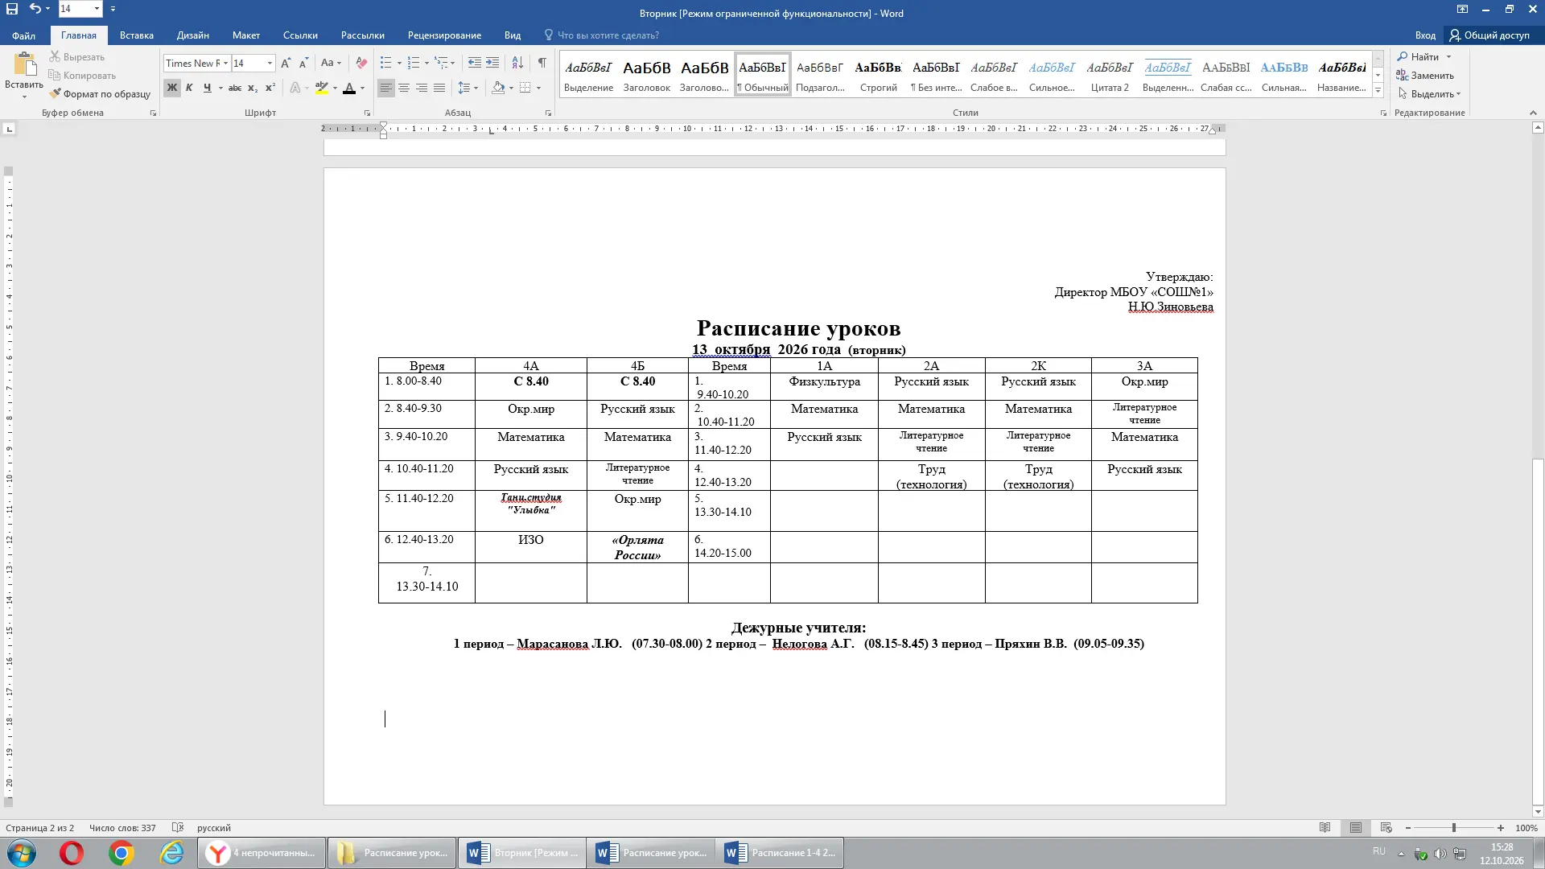Open the Times New Roman font name dropdown
1545x869 pixels.
[225, 64]
